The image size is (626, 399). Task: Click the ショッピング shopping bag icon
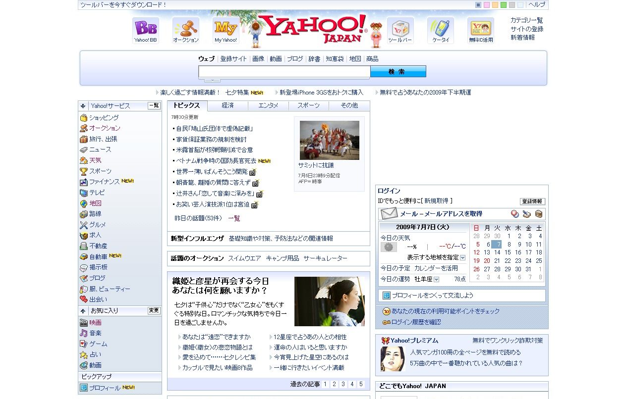pos(84,118)
